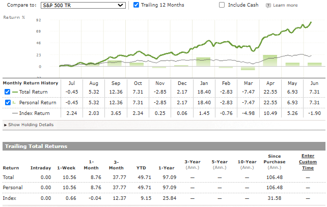Screen dimensions: 327x207
Task: Select the Total 1-Year return 97.09
Action: [169, 178]
